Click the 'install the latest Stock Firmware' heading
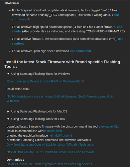Image resolution: width=130 pixels, height=167 pixels. coord(62,64)
